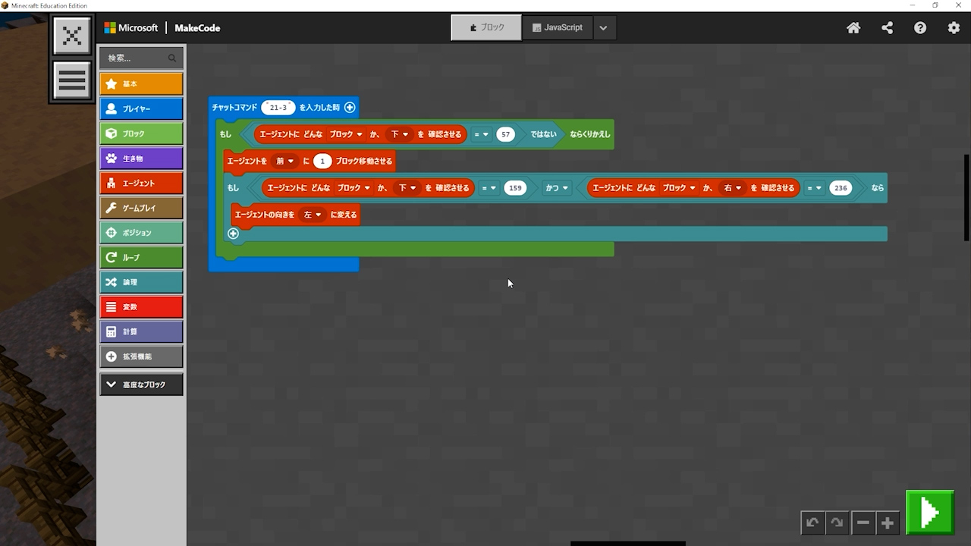This screenshot has width=971, height=546.
Task: Zoom in with the plus button
Action: 888,522
